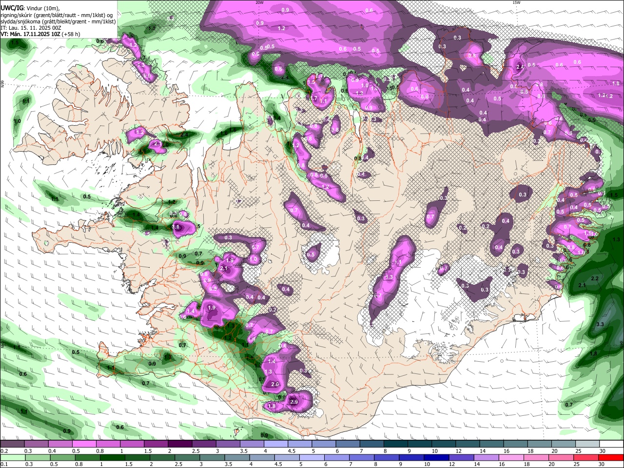Click the '20W' longitude label at top
624x468 pixels.
(x=260, y=2)
